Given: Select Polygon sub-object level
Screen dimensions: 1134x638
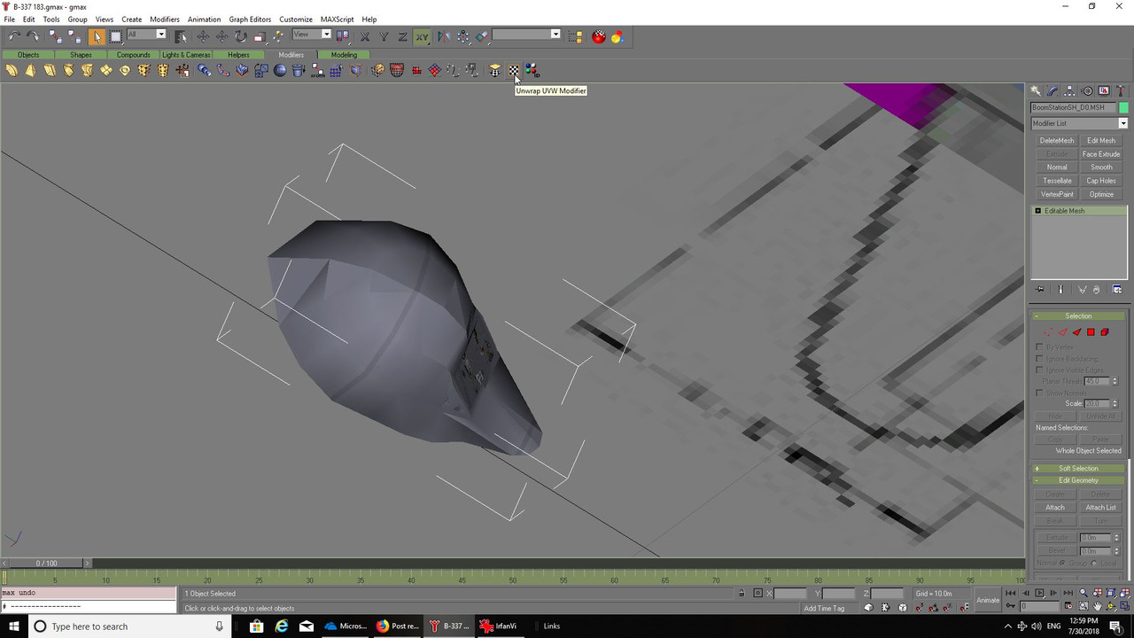Looking at the screenshot, I should click(x=1091, y=332).
